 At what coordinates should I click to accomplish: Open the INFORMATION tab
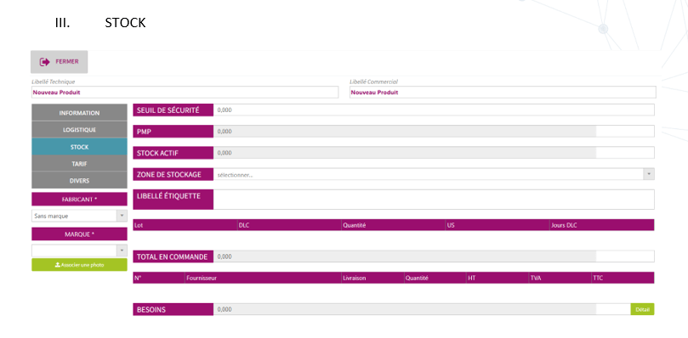pos(79,113)
